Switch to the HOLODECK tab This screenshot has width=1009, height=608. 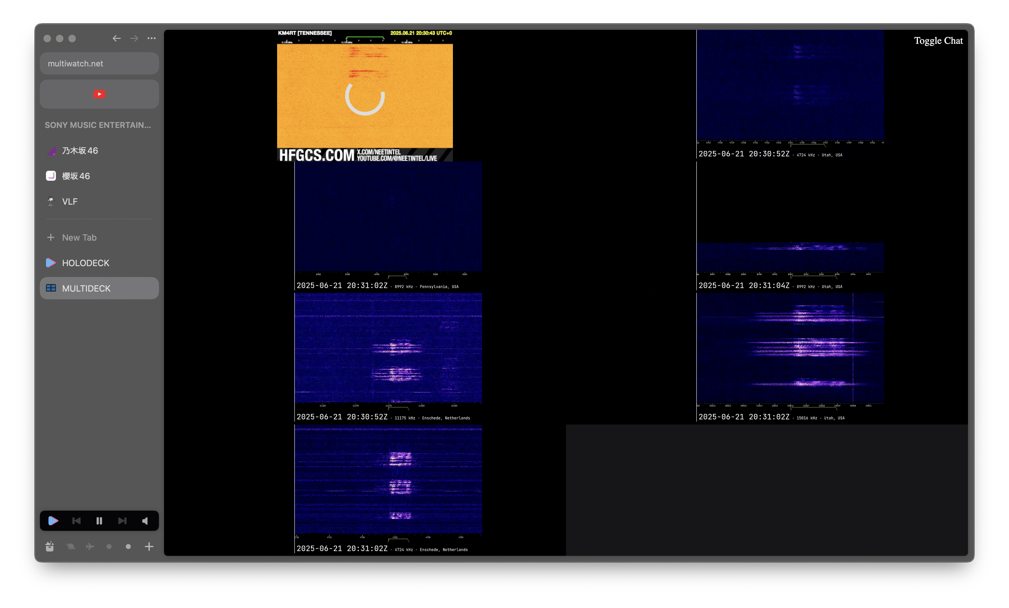pos(99,263)
